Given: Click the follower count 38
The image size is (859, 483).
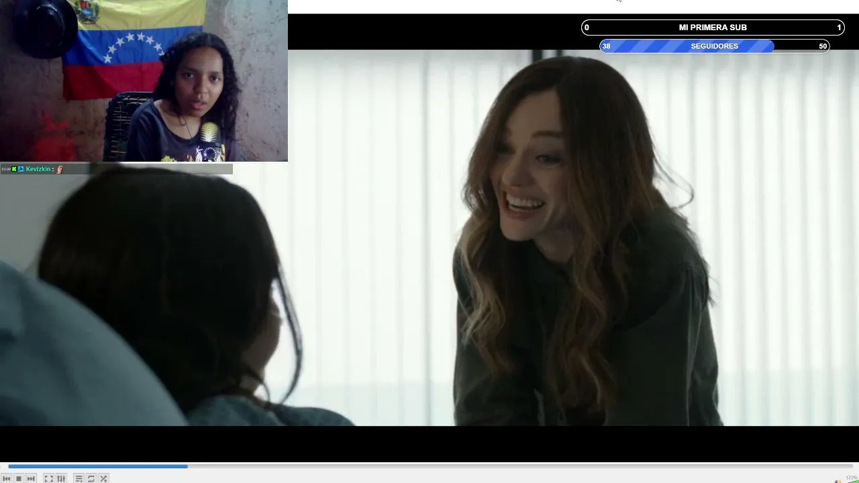Looking at the screenshot, I should click(x=606, y=46).
